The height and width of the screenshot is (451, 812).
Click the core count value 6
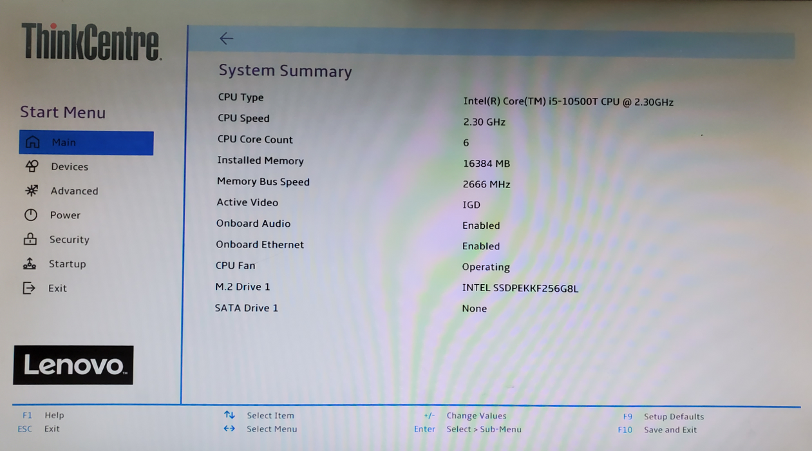(x=466, y=142)
